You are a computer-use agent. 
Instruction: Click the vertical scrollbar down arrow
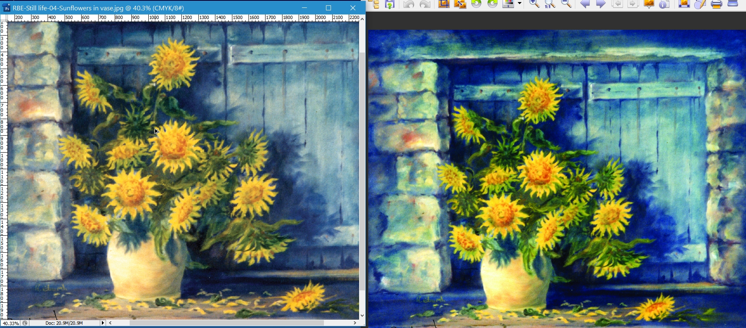pyautogui.click(x=362, y=316)
